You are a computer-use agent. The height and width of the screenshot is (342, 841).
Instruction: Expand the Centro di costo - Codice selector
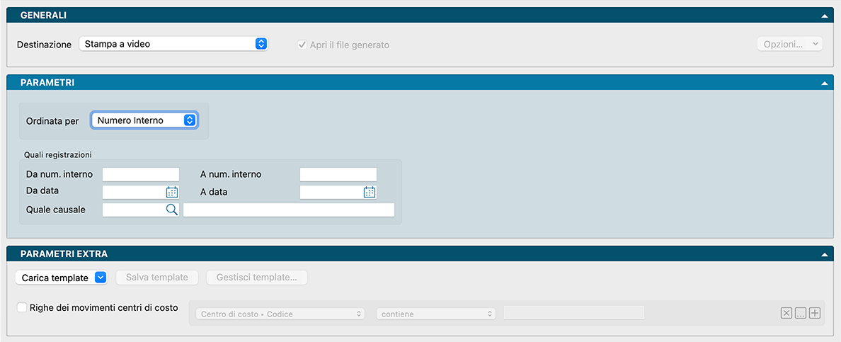(x=280, y=314)
